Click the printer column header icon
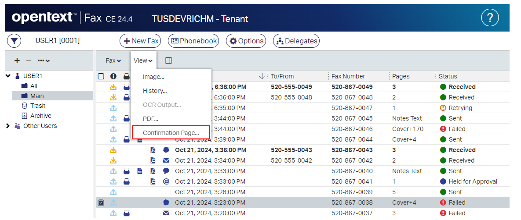 (x=127, y=76)
